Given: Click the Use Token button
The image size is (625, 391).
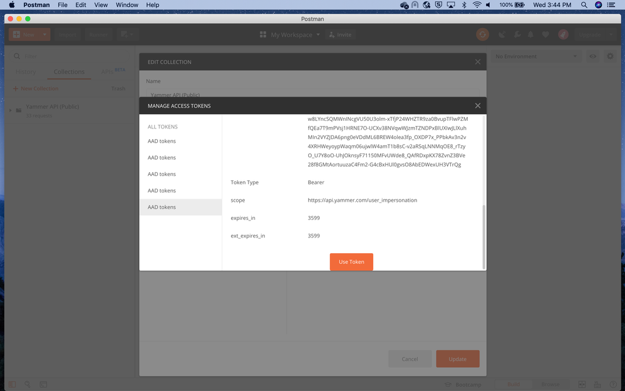Looking at the screenshot, I should 351,262.
